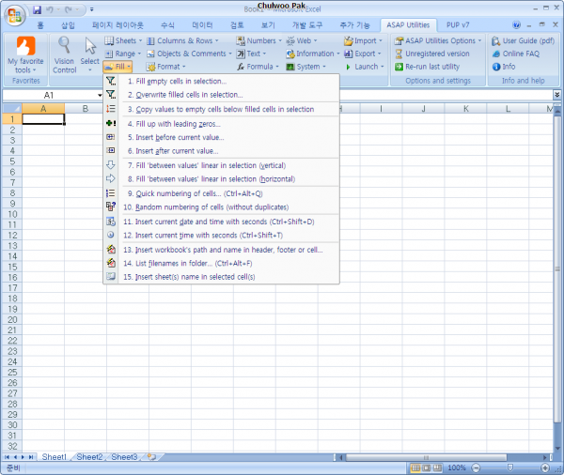Switch to the PUP v7 tab
This screenshot has height=475, width=564.
(x=458, y=25)
